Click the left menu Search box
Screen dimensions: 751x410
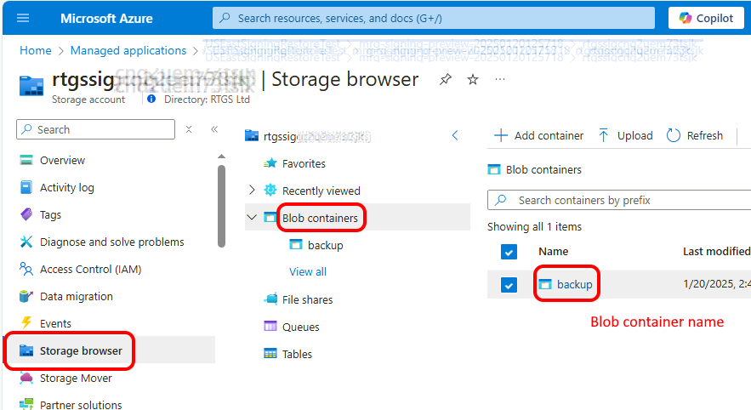tap(96, 129)
